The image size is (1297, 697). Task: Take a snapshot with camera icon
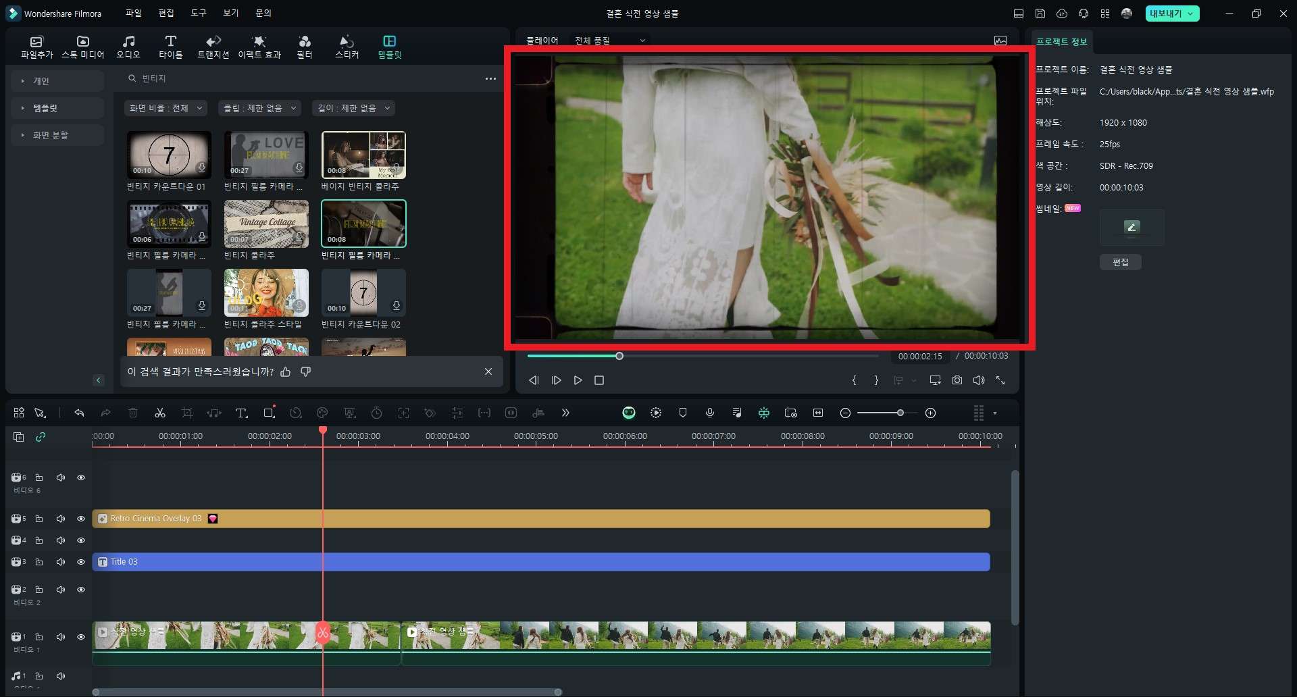(957, 380)
